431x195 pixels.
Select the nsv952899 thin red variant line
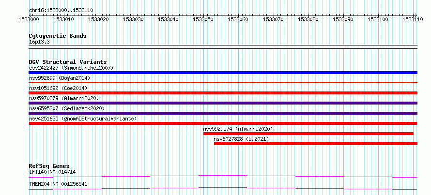tap(223, 82)
